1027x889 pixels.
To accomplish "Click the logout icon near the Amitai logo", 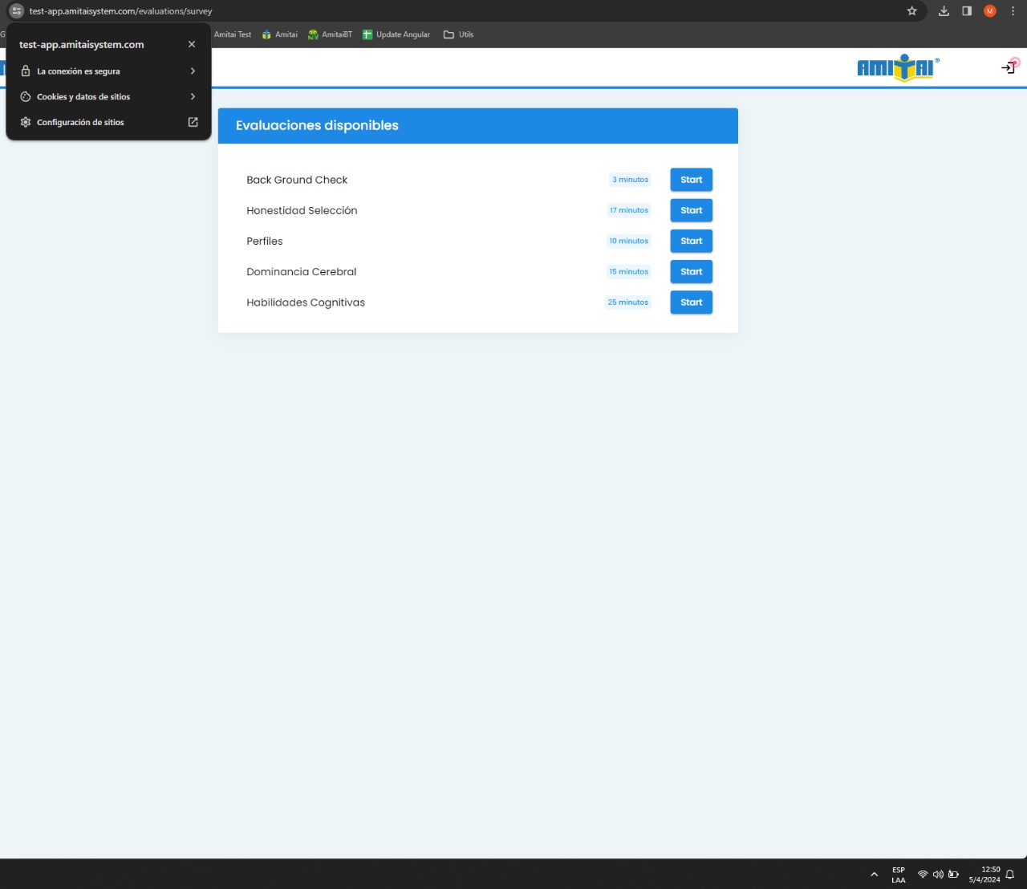I will [x=1008, y=68].
